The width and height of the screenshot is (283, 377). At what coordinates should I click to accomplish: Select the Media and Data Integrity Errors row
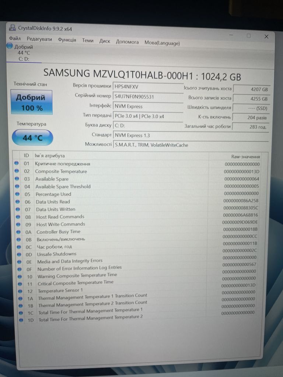pos(137,260)
